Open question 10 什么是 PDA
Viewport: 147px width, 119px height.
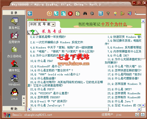42,61
